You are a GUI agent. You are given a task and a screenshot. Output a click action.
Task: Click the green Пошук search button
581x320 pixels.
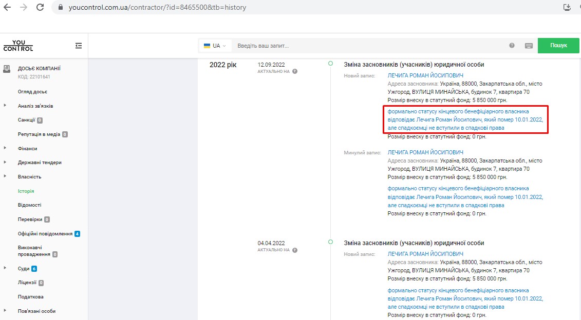pyautogui.click(x=558, y=45)
